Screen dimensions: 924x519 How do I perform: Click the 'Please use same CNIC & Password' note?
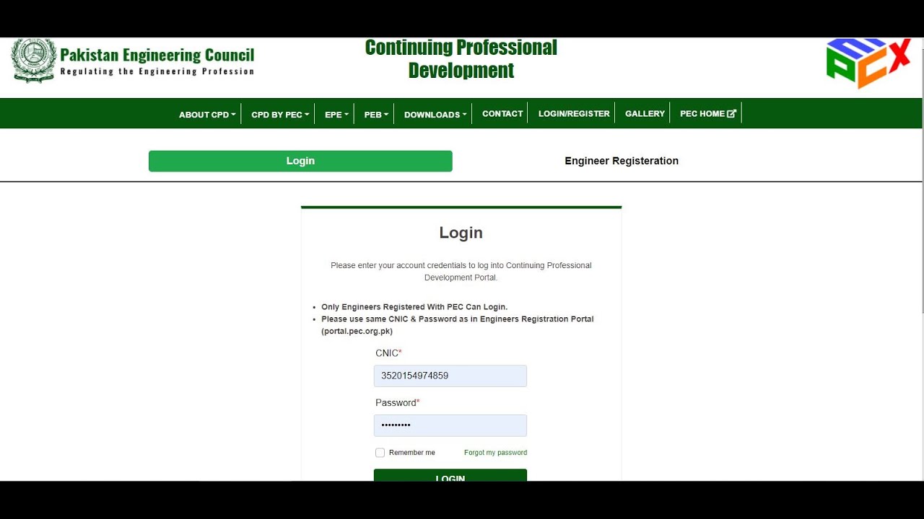click(x=458, y=325)
